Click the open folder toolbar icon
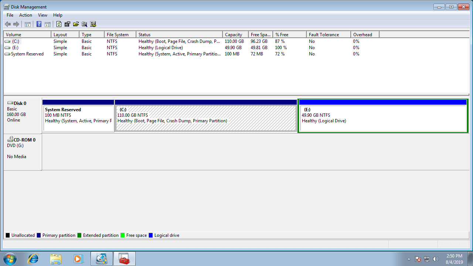473x266 pixels. click(76, 24)
